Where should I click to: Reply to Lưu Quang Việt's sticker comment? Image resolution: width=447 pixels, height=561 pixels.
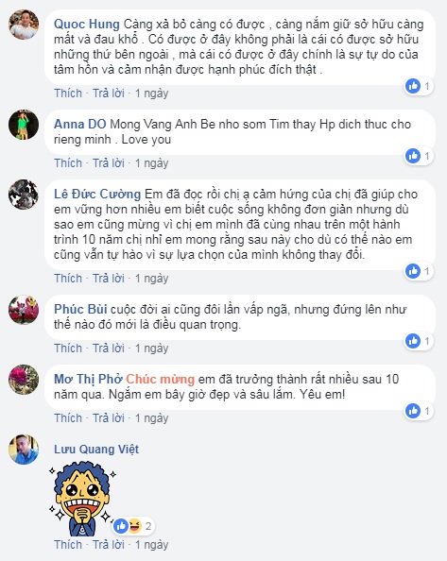(x=109, y=545)
